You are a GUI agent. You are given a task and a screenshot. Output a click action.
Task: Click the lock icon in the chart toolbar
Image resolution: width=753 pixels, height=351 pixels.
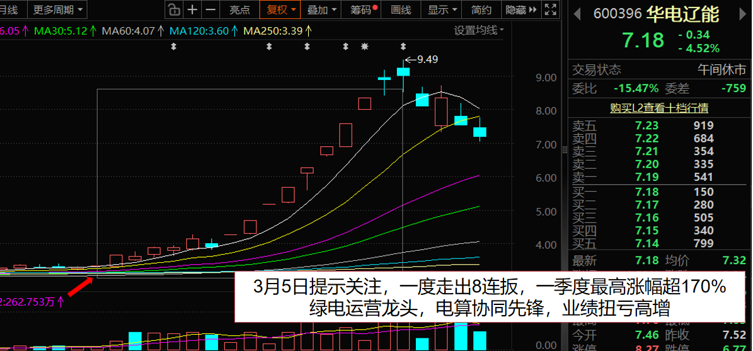(x=174, y=9)
